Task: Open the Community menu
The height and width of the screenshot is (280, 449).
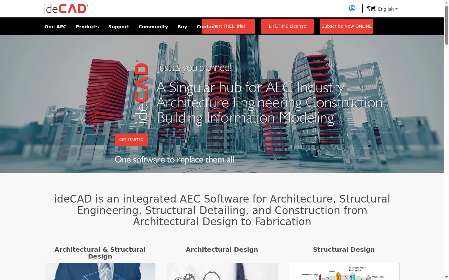Action: [x=153, y=27]
